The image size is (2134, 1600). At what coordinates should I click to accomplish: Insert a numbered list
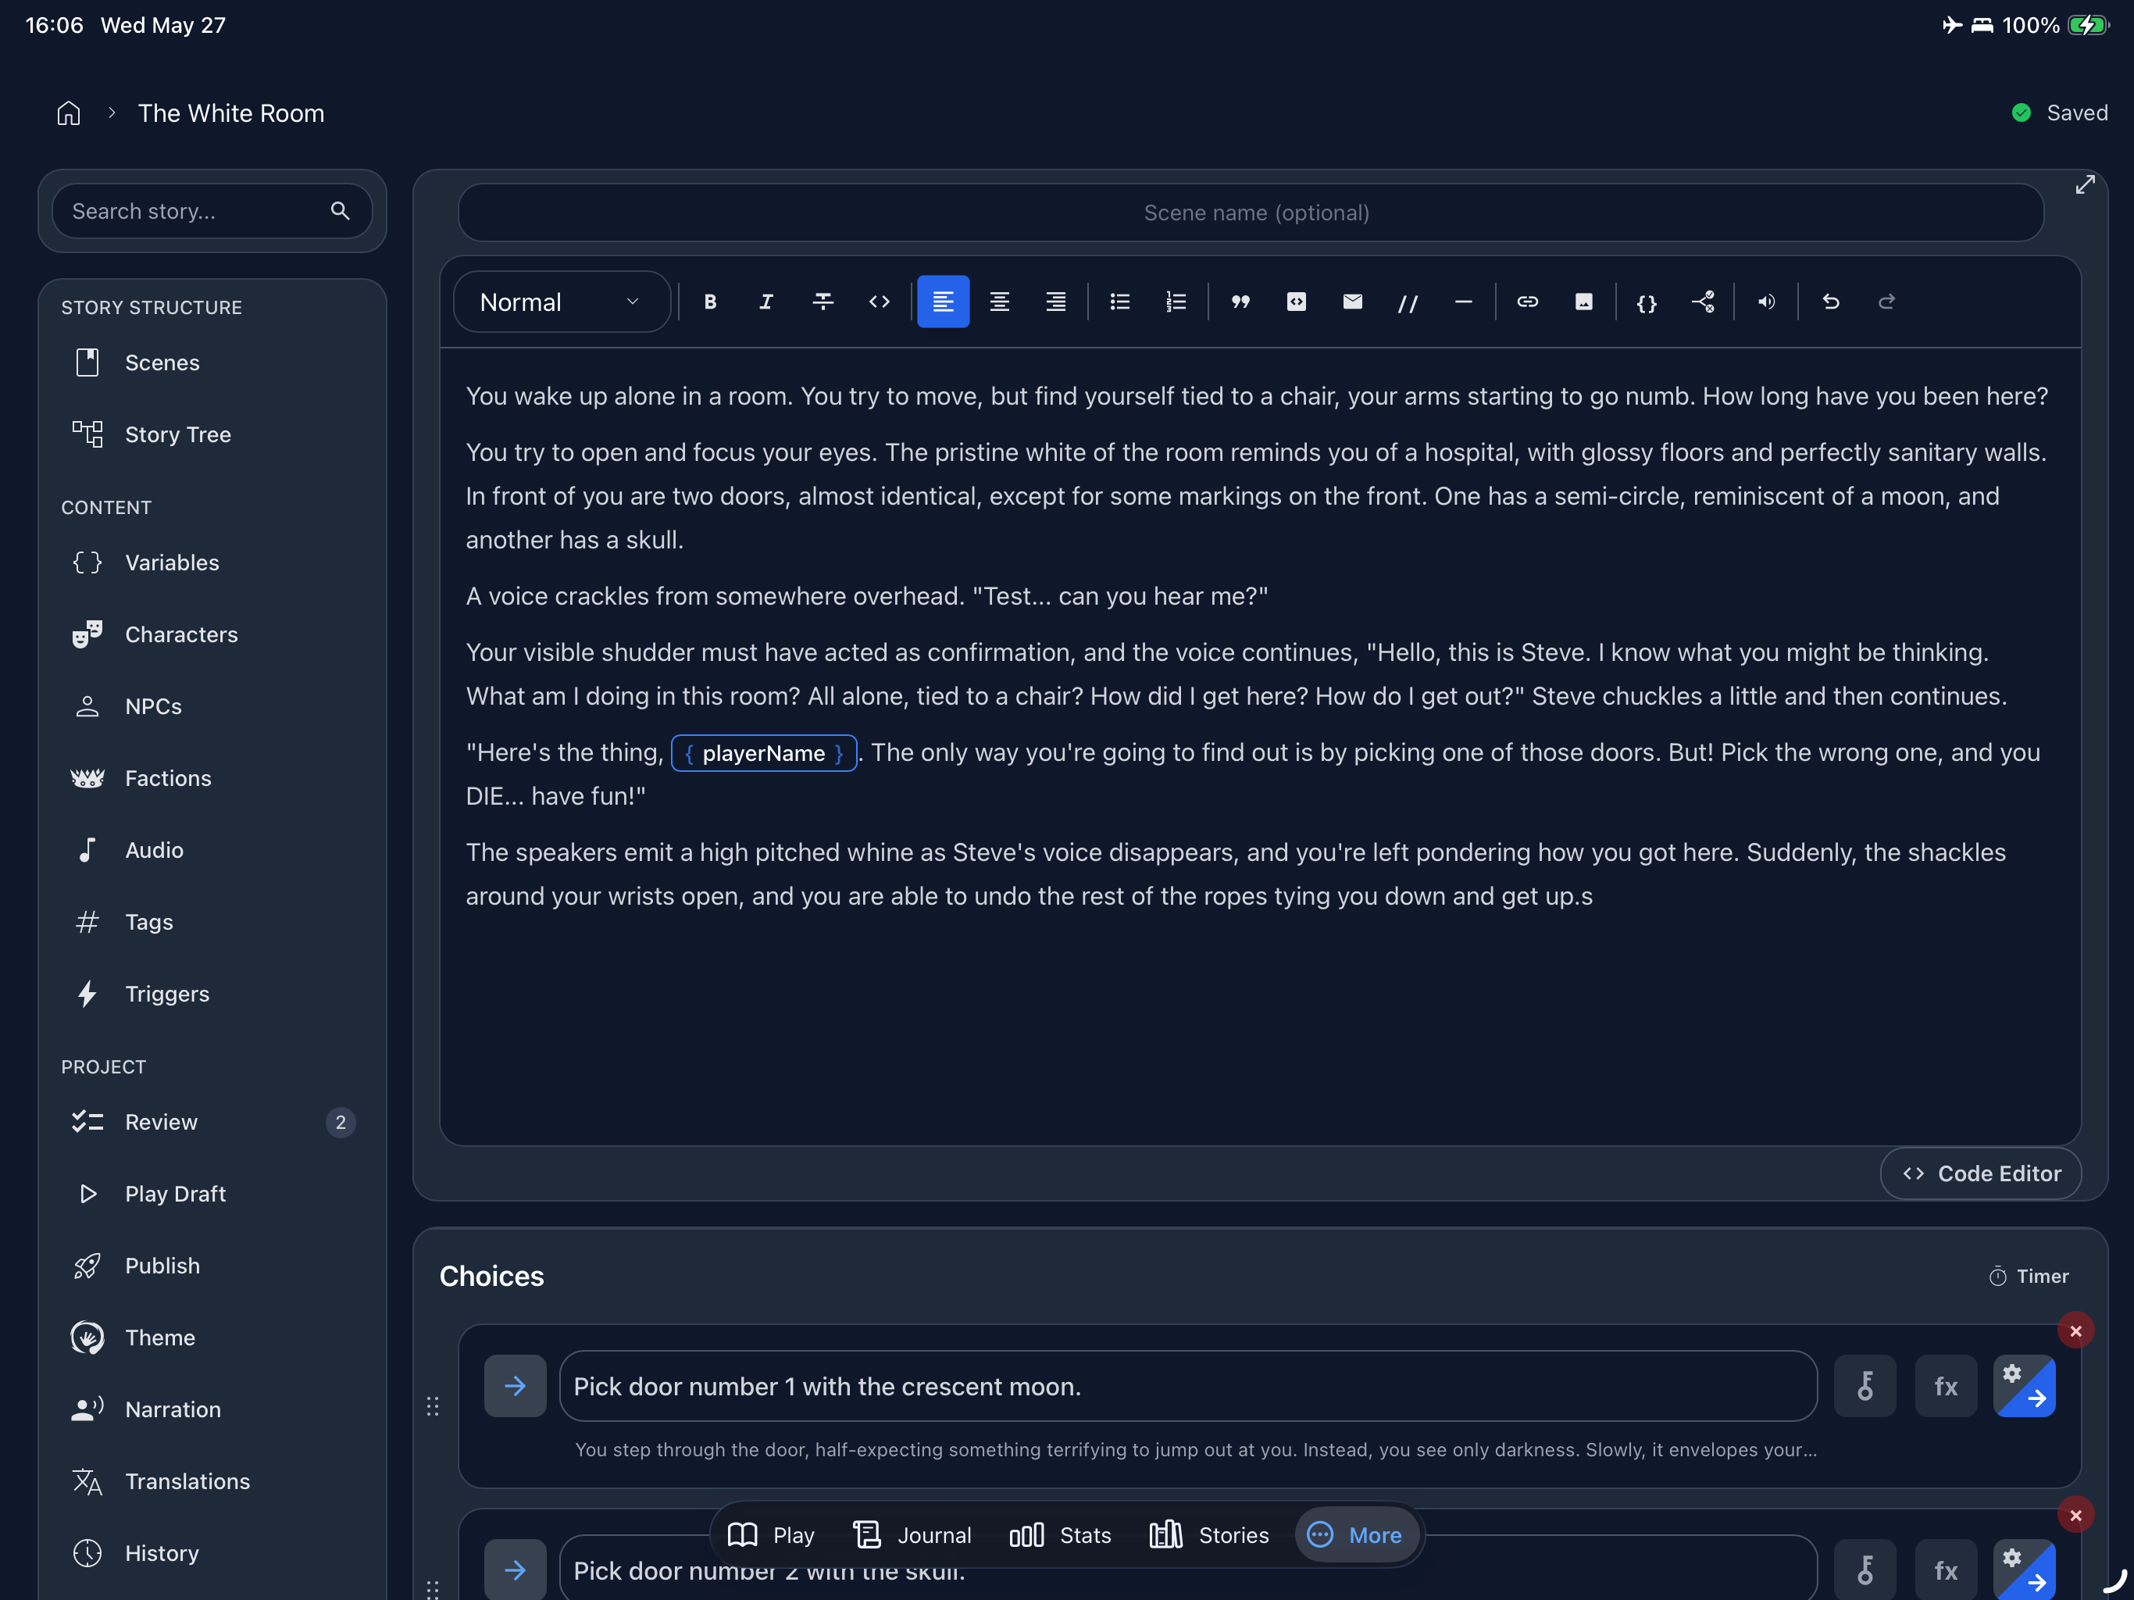pyautogui.click(x=1176, y=302)
